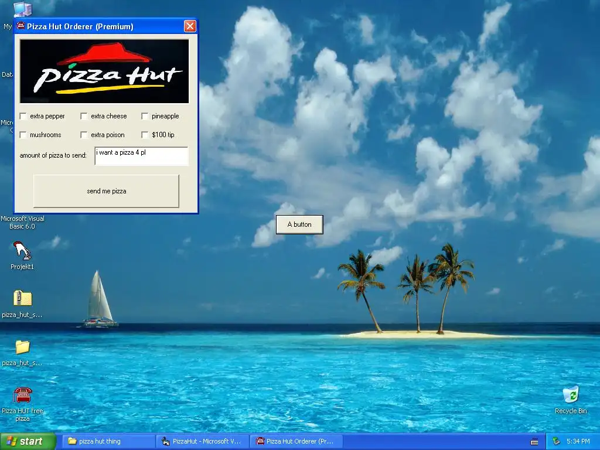
Task: Click the Pizza Hut Orderer title bar icon
Action: pos(21,26)
